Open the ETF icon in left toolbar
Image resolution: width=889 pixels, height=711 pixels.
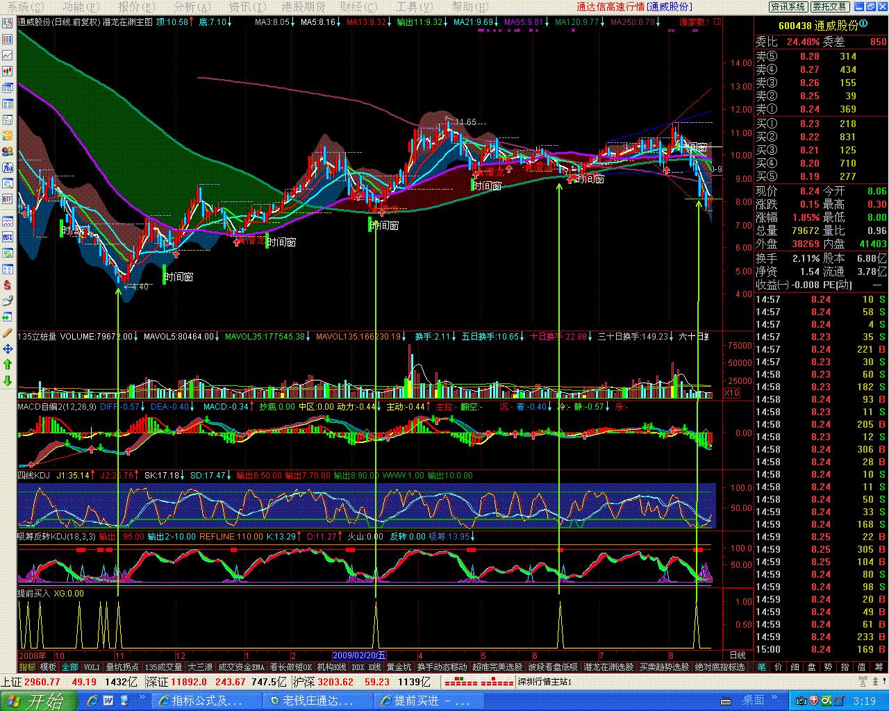tap(8, 199)
